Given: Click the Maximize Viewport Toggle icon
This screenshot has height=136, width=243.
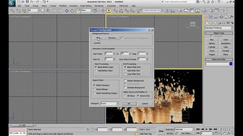Looking at the screenshot, I should pyautogui.click(x=232, y=133).
